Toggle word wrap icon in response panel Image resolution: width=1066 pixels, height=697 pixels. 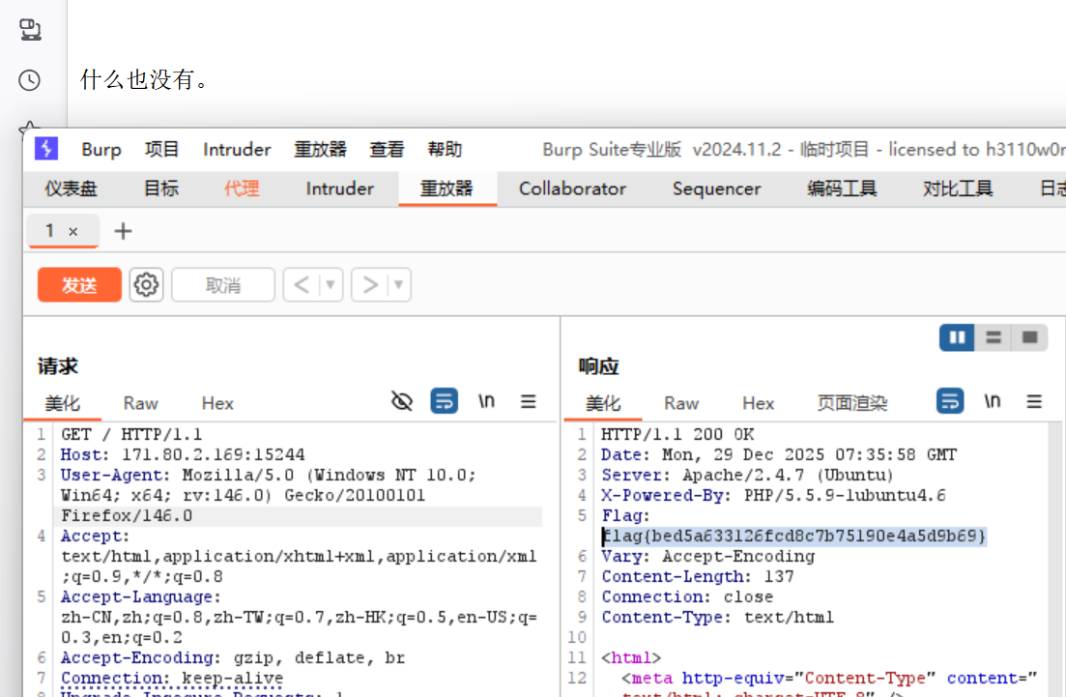(950, 401)
